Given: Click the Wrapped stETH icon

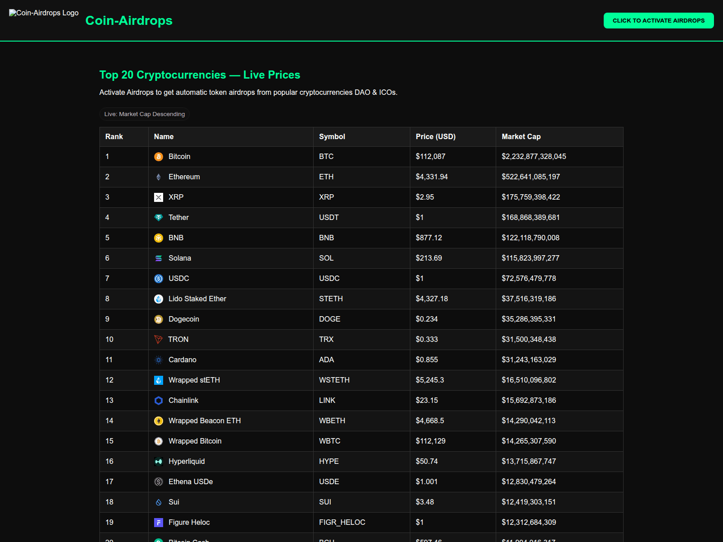Looking at the screenshot, I should pos(159,380).
